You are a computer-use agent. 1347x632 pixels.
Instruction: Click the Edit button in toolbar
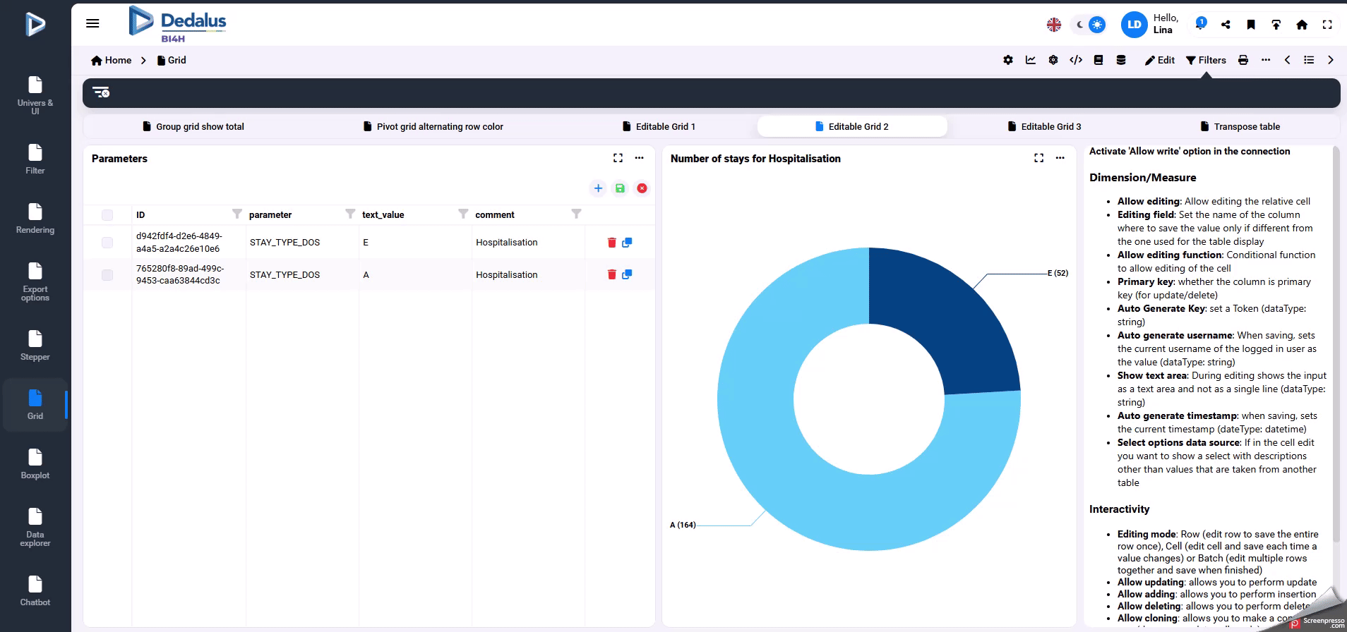click(x=1160, y=60)
